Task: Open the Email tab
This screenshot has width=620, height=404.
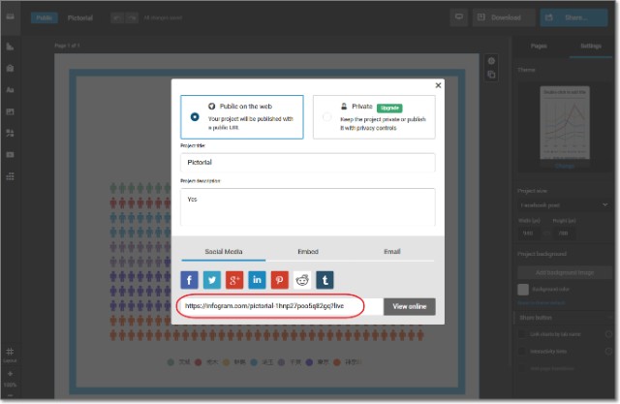Action: click(391, 251)
